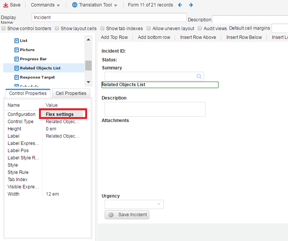Click the Picture control icon in list
Viewport: 288px width, 241px height.
pyautogui.click(x=16, y=50)
